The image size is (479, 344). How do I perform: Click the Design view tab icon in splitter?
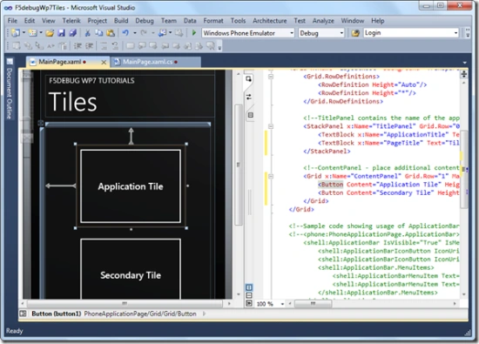[x=249, y=79]
